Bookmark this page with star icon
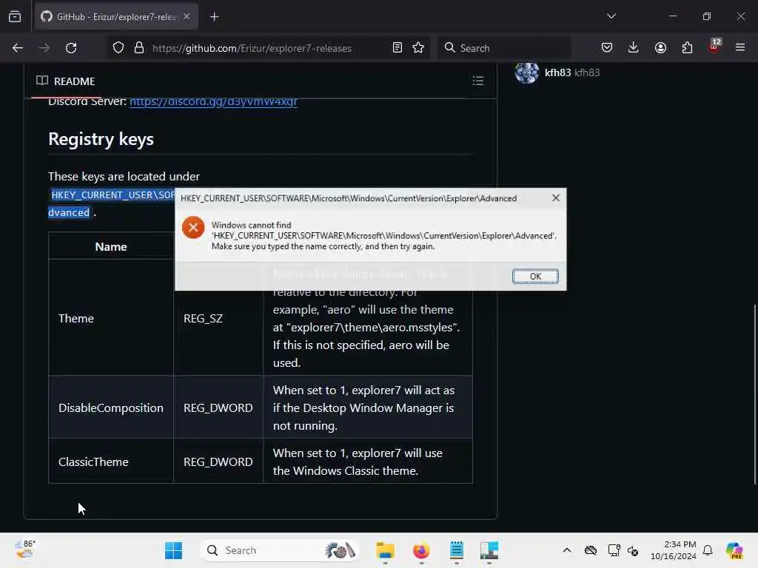This screenshot has width=758, height=568. pyautogui.click(x=418, y=48)
